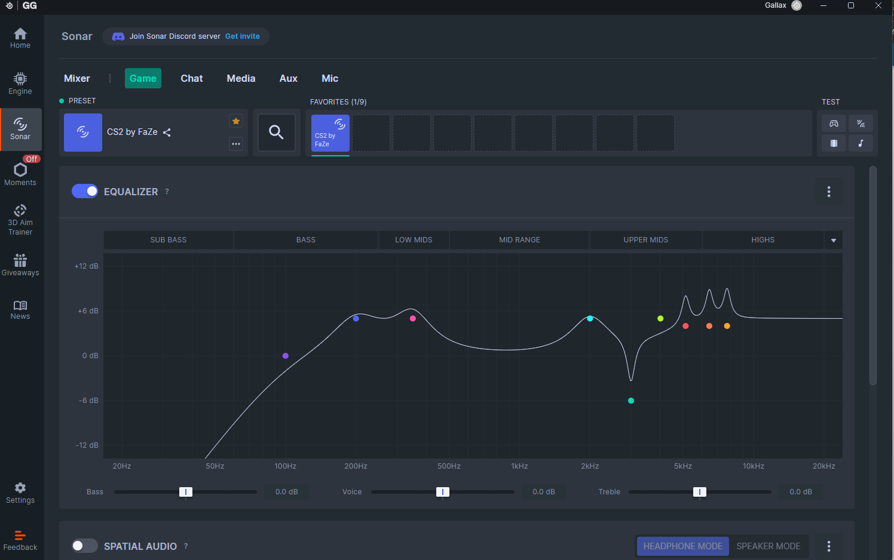Play the gamepad game test sound
The image size is (894, 560).
(x=834, y=124)
